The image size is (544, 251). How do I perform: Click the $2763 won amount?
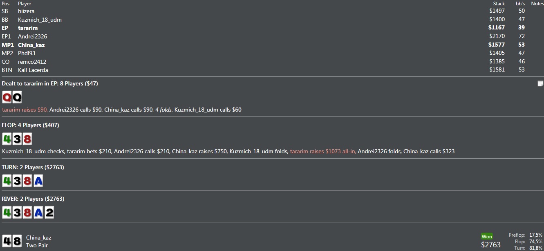[x=491, y=245]
